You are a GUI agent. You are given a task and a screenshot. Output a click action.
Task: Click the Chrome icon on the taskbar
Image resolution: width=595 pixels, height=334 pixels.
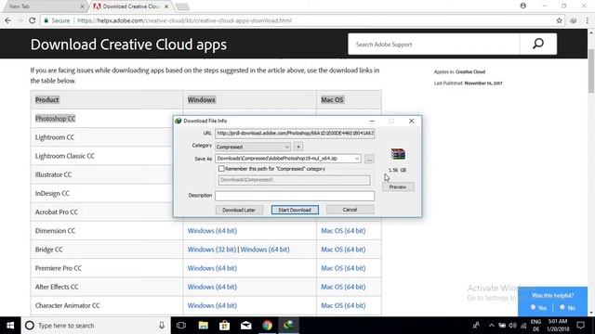(x=267, y=326)
